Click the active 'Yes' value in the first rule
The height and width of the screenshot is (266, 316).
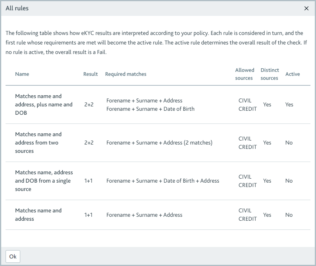click(289, 104)
